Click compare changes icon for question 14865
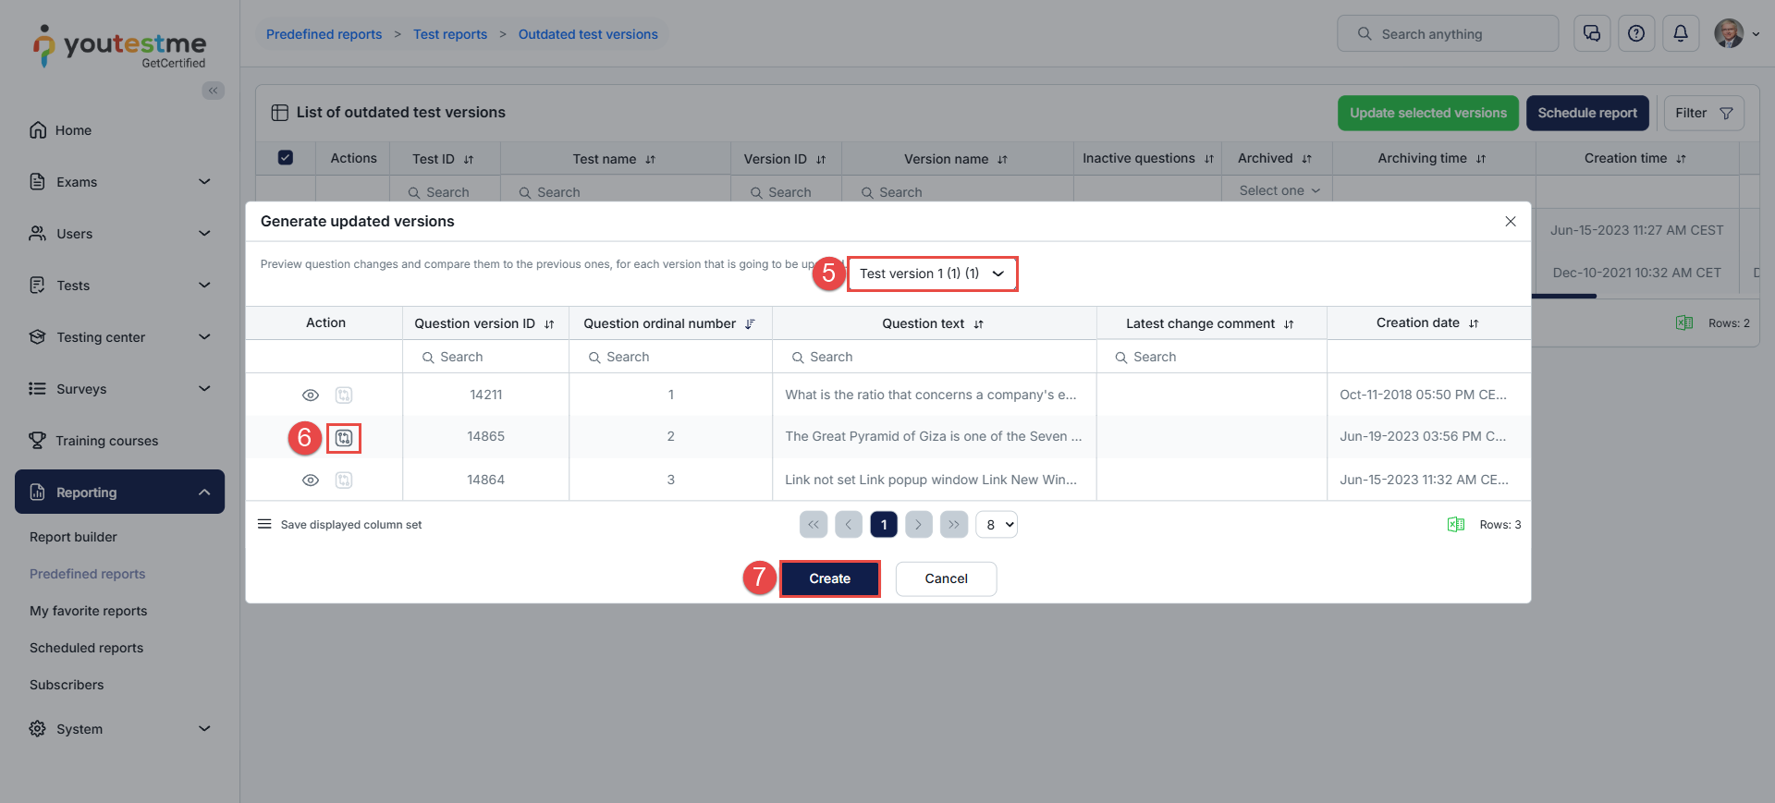The height and width of the screenshot is (803, 1775). [344, 438]
